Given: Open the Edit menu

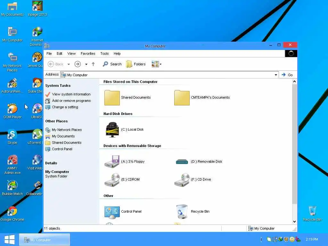Looking at the screenshot, I should [59, 53].
